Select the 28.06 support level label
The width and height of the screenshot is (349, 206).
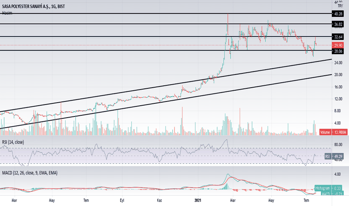pyautogui.click(x=338, y=51)
